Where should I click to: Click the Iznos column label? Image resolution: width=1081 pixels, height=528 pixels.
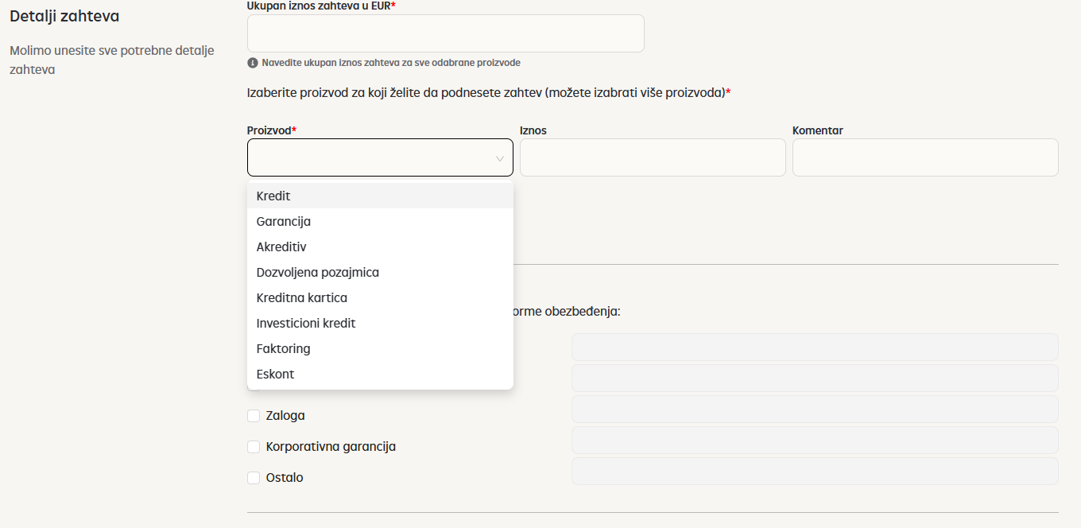(533, 130)
